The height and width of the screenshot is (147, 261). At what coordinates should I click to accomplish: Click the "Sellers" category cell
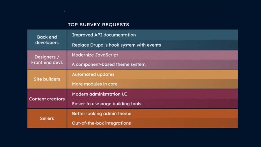[x=47, y=118]
